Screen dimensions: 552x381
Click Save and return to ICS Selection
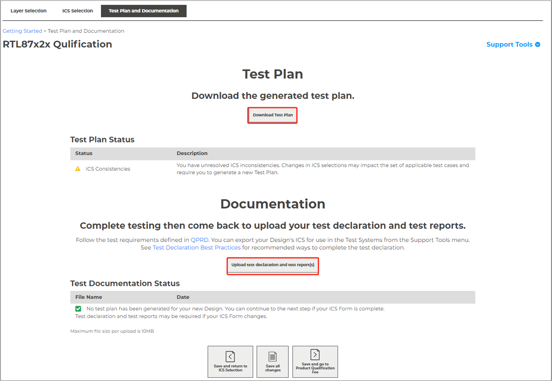pos(230,361)
